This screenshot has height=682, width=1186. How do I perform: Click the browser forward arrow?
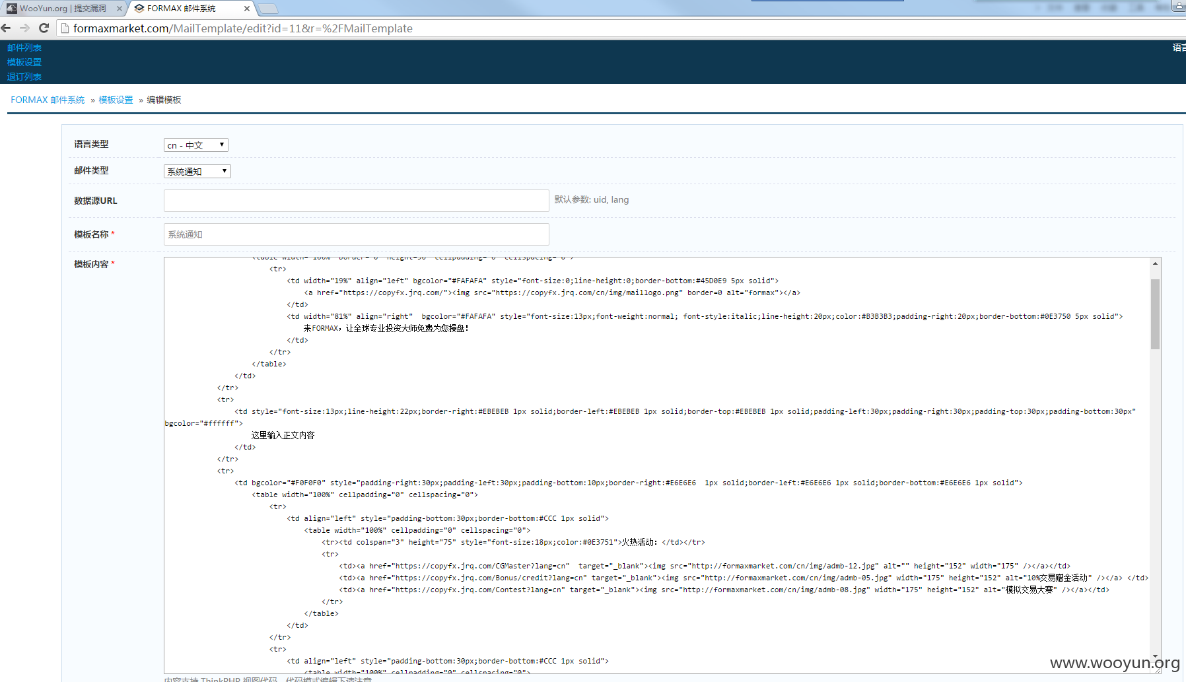(24, 28)
